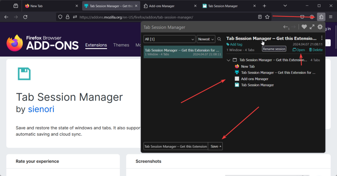
Task: Click Tab Session Manager undo arrow
Action: (286, 27)
